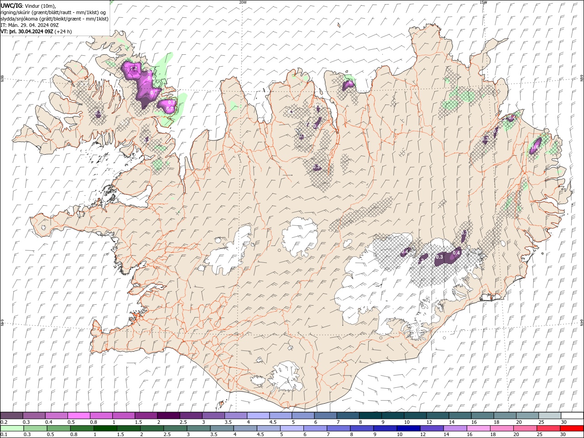Select the upper legend swatch labeled 5
This screenshot has width=584, height=438.
[303, 416]
